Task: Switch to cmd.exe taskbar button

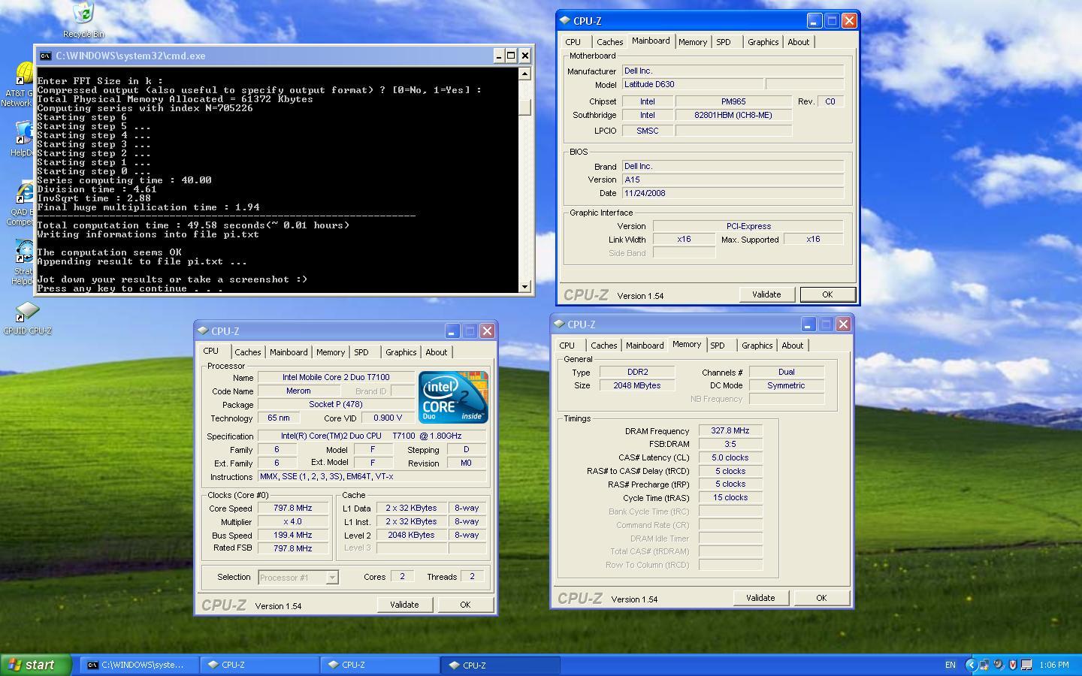Action: pyautogui.click(x=139, y=665)
